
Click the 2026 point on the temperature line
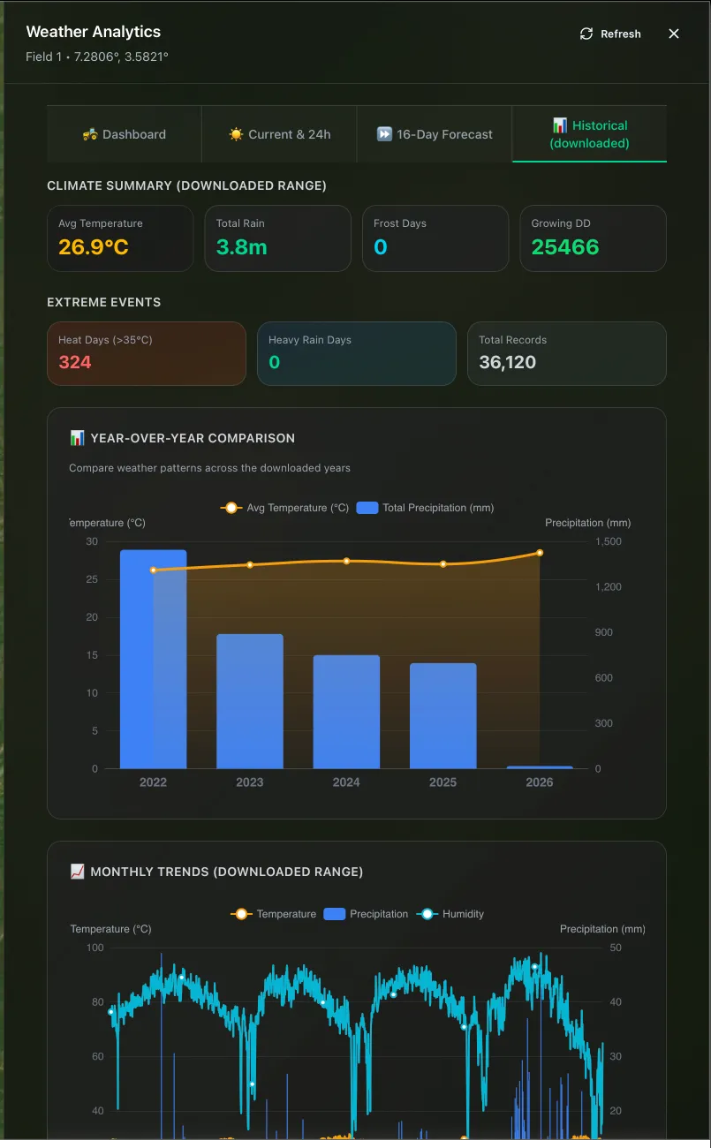[539, 554]
